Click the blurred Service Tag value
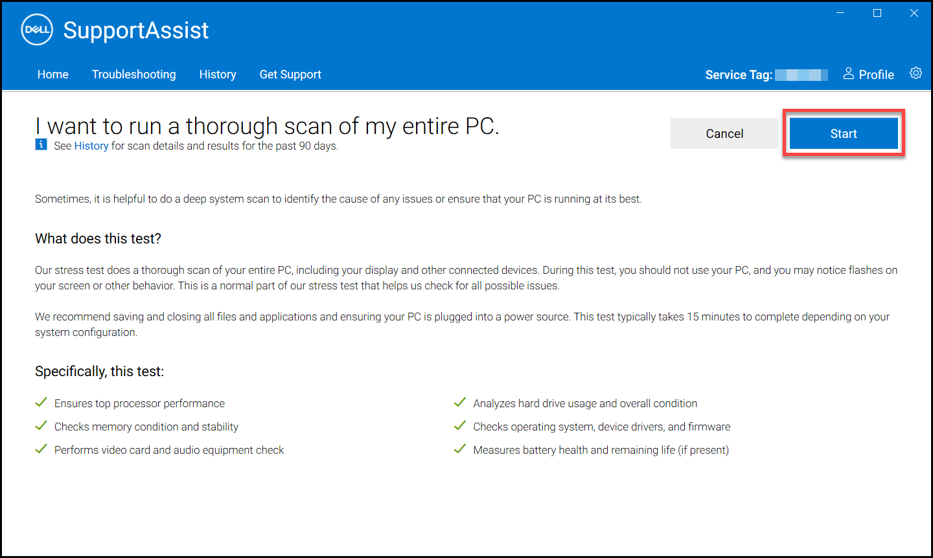Viewport: 933px width, 558px height. [801, 74]
